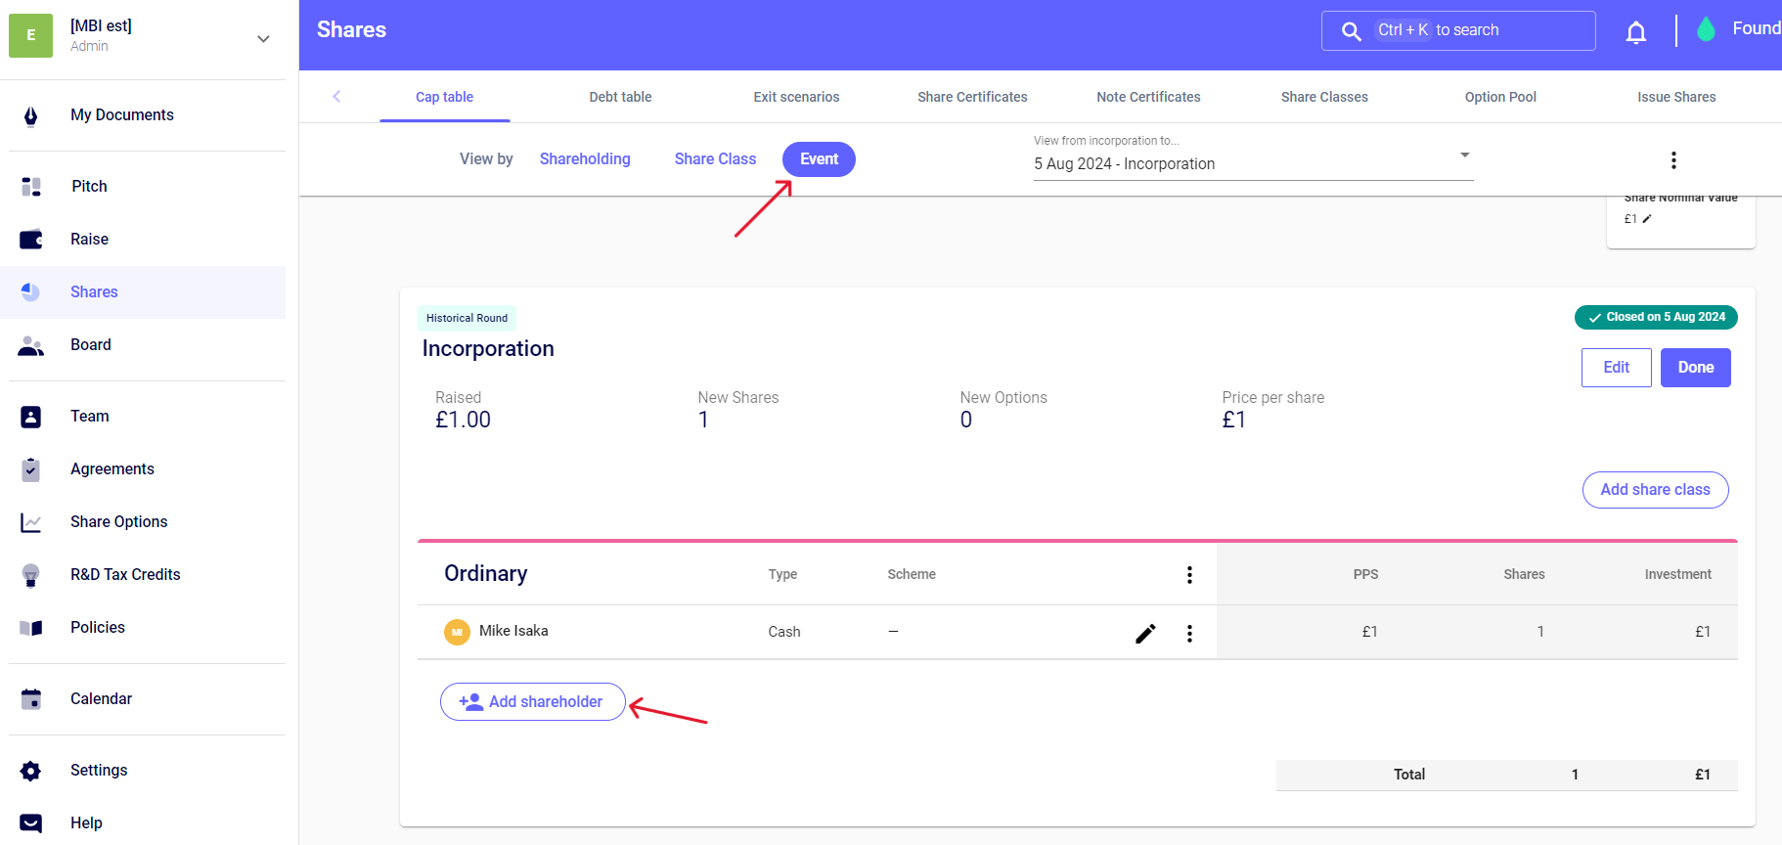Switch view to Shareholding
Viewport: 1782px width, 845px height.
click(585, 159)
